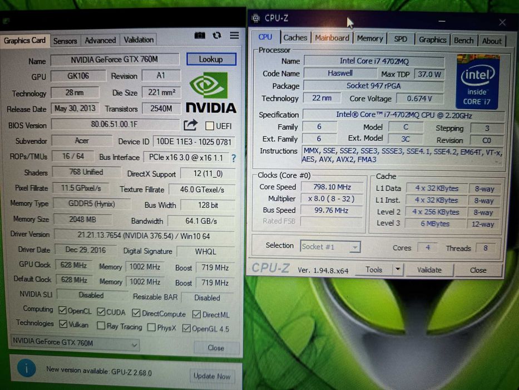Open the Graphics tab in CPU-Z
The width and height of the screenshot is (519, 390).
point(432,40)
